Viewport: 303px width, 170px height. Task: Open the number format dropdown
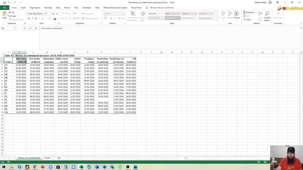(124, 14)
